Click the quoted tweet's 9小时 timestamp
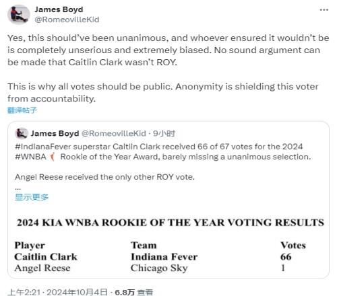Viewport: 337px width, 296px height. click(164, 134)
